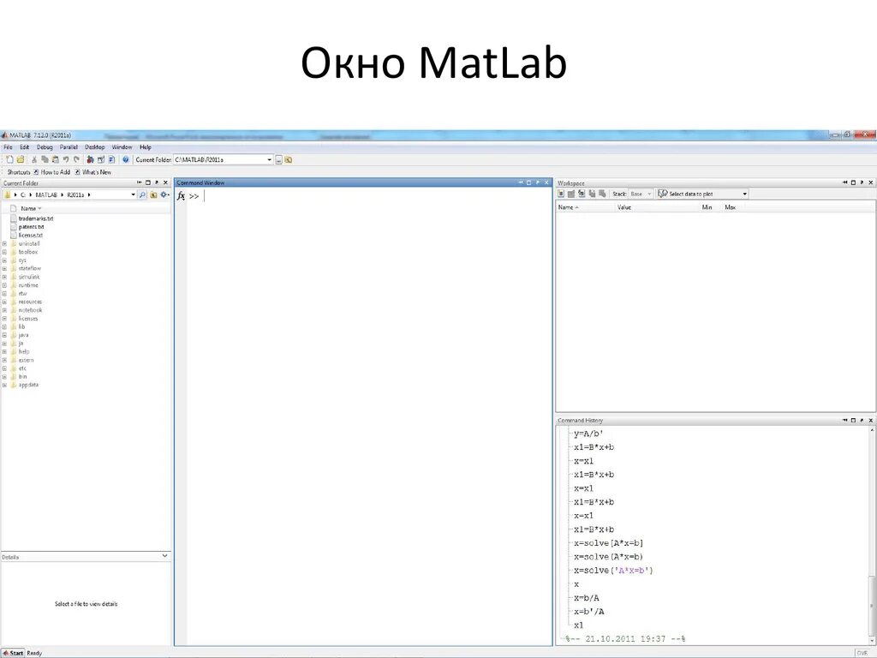This screenshot has height=658, width=877.
Task: Select patents.txt file
Action: 32,227
